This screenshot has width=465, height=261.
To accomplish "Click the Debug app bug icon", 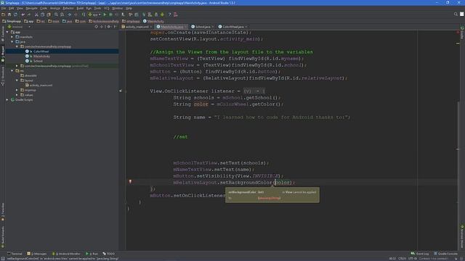I will [x=111, y=14].
